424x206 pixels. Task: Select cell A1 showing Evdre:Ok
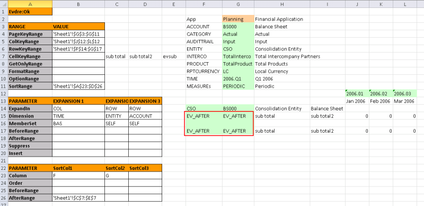30,12
